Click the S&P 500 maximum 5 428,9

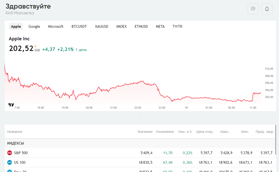tap(226, 153)
